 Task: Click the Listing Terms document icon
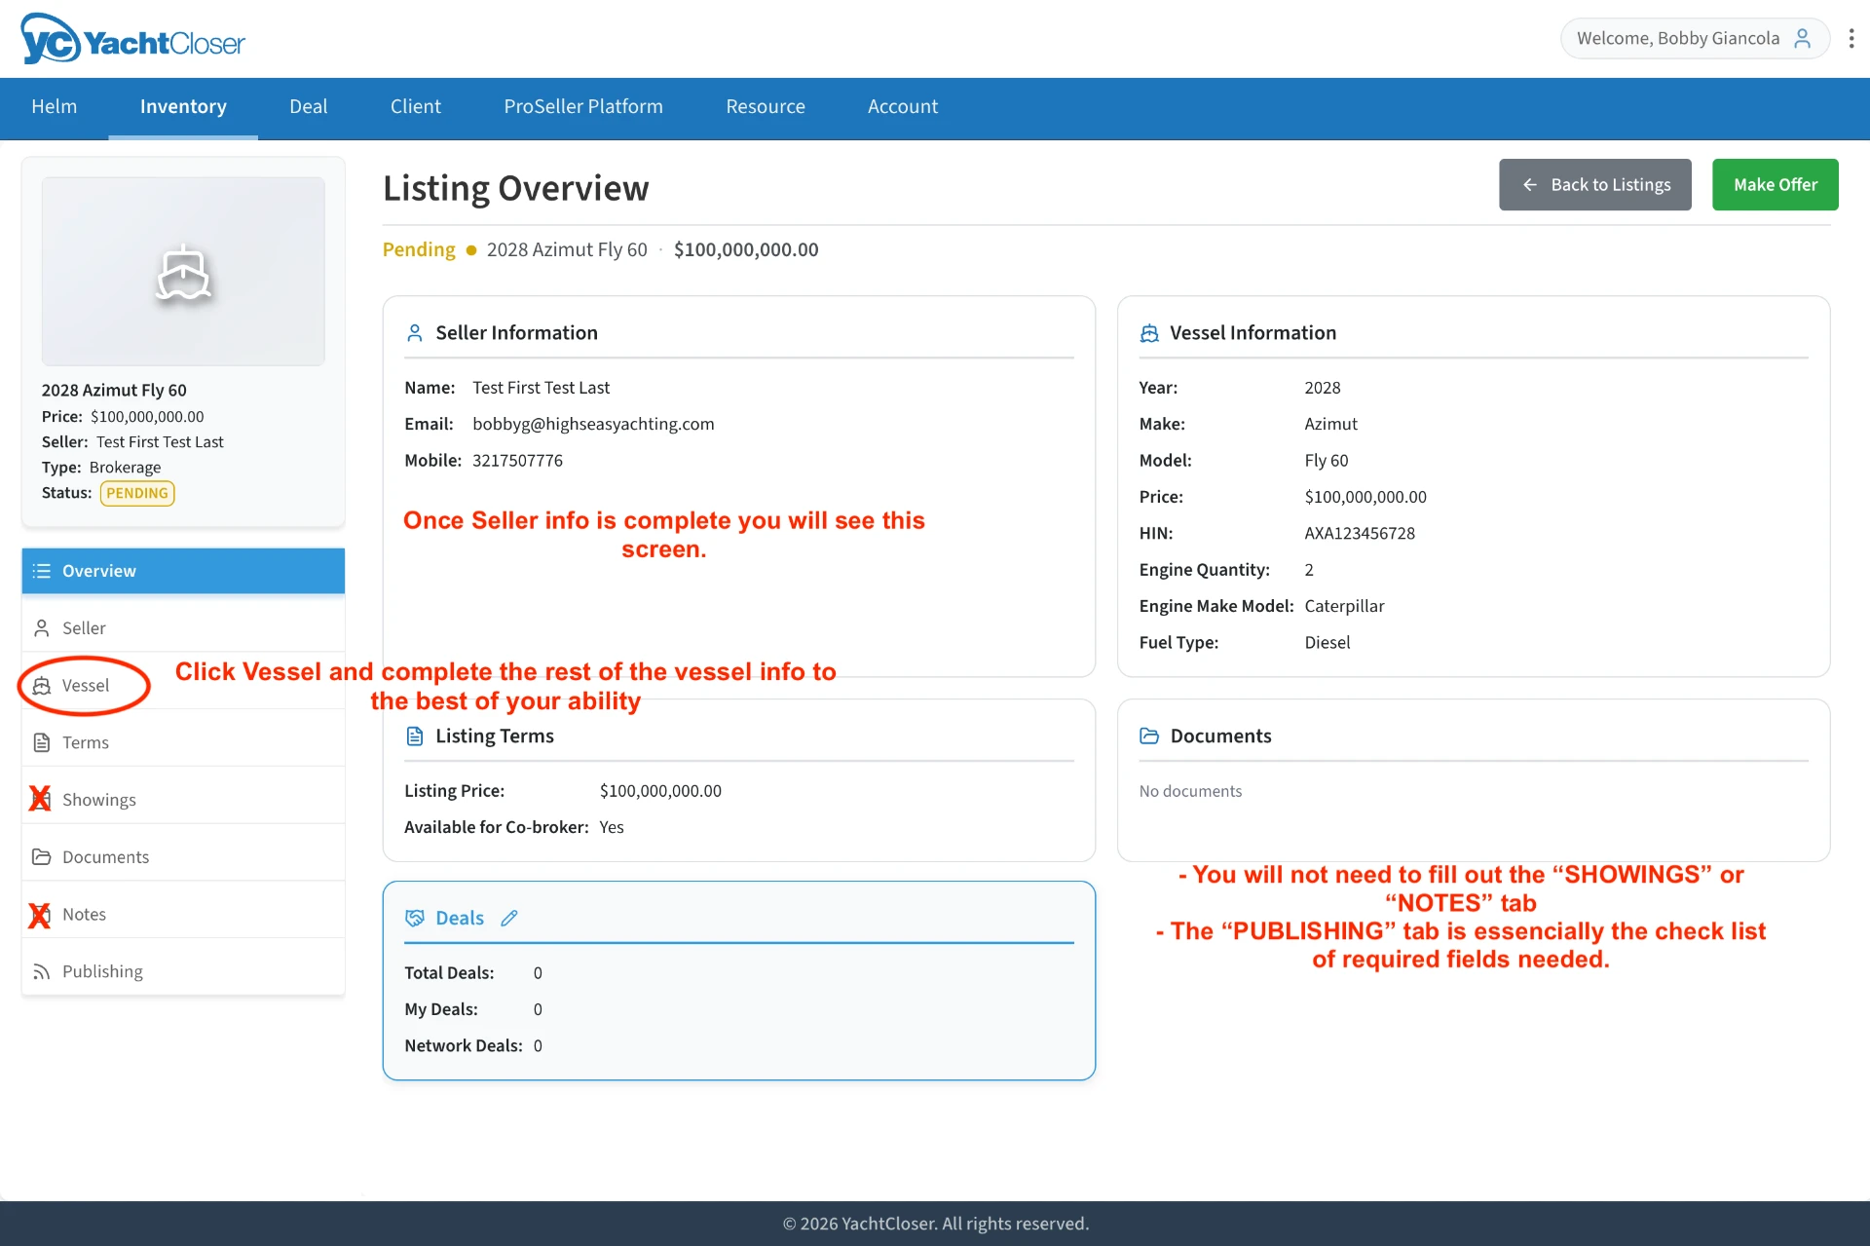click(415, 736)
